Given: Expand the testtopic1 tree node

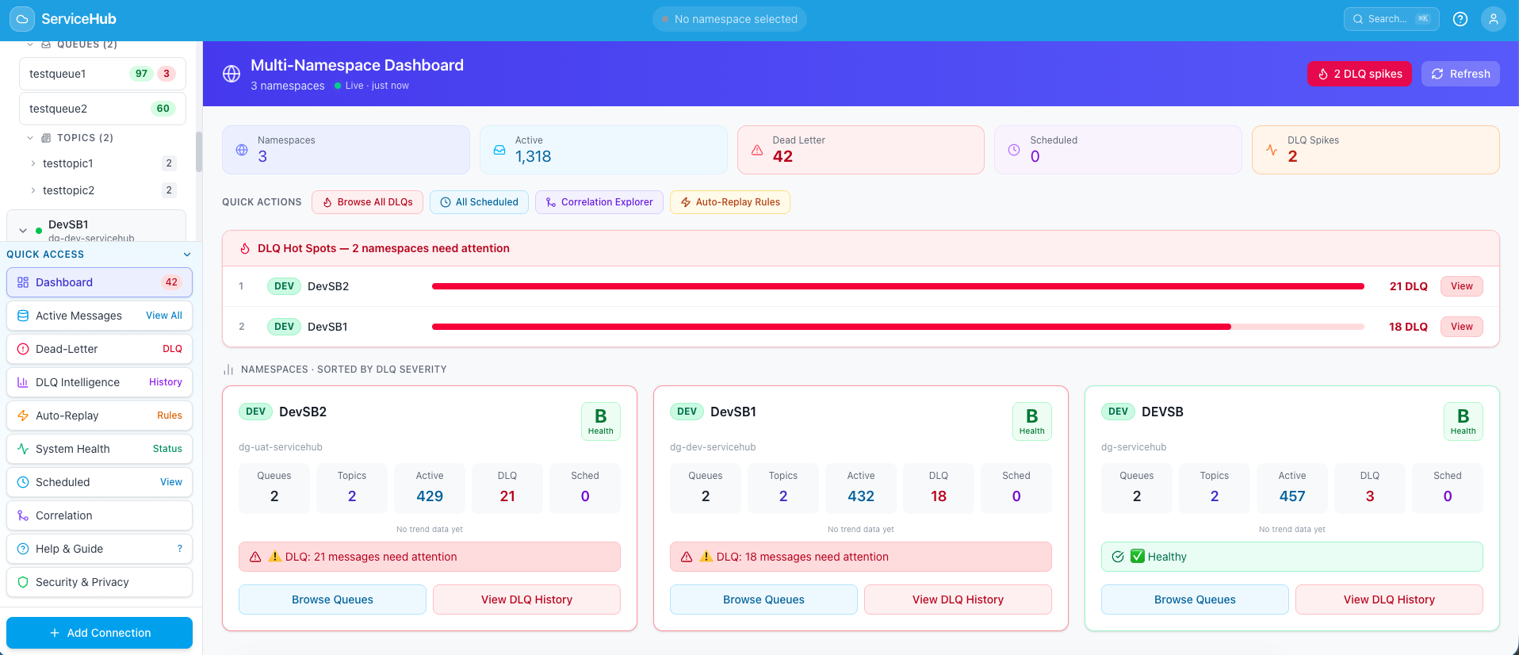Looking at the screenshot, I should click(33, 163).
